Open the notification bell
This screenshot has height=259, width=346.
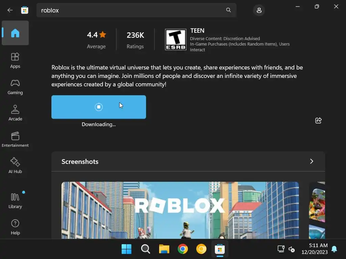334,249
